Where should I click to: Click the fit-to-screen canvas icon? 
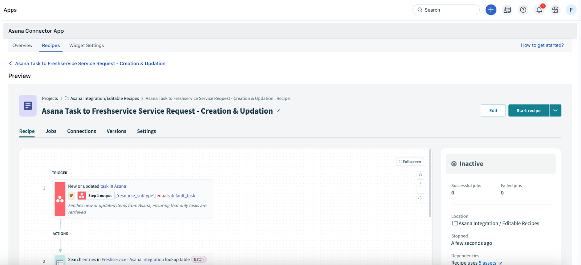click(x=420, y=199)
